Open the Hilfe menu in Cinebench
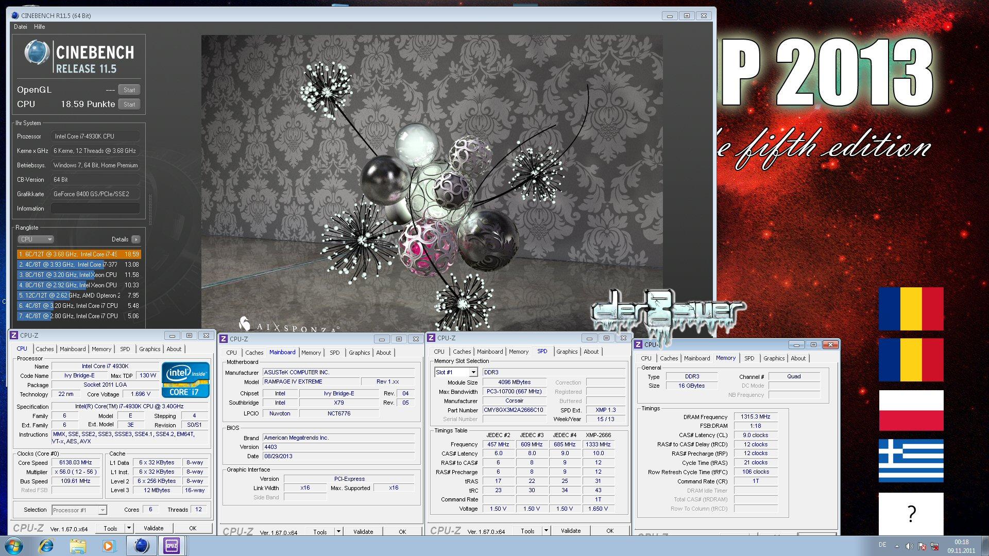The height and width of the screenshot is (556, 989). pyautogui.click(x=40, y=27)
